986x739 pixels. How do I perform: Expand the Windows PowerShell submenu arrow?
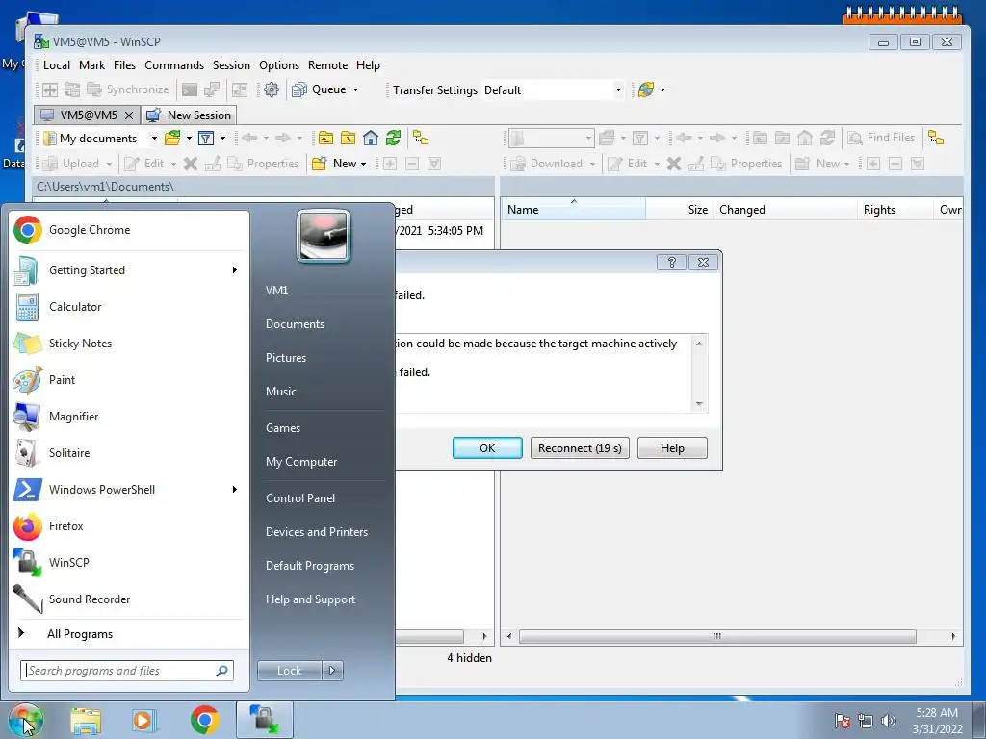(x=235, y=490)
